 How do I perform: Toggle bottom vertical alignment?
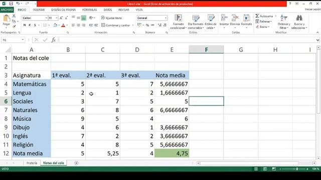point(84,18)
